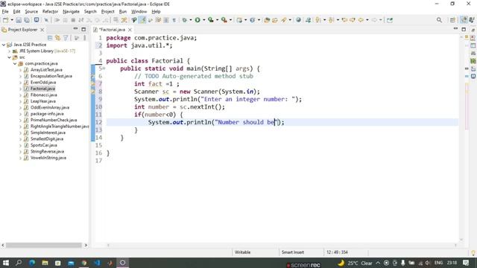
Task: Click the Next Annotation icon
Action: coord(318,20)
